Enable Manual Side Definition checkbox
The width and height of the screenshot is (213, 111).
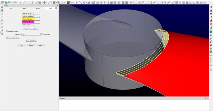pos(7,38)
